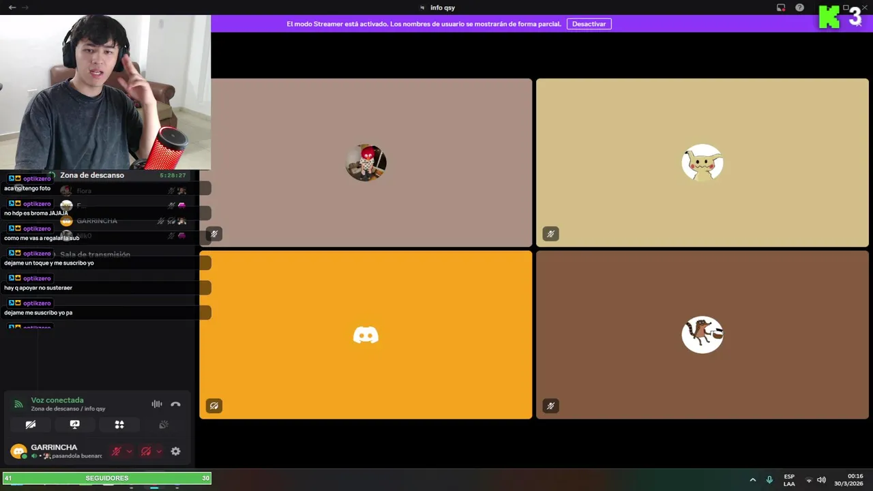Open the soundboard icon in voice panel

164,424
